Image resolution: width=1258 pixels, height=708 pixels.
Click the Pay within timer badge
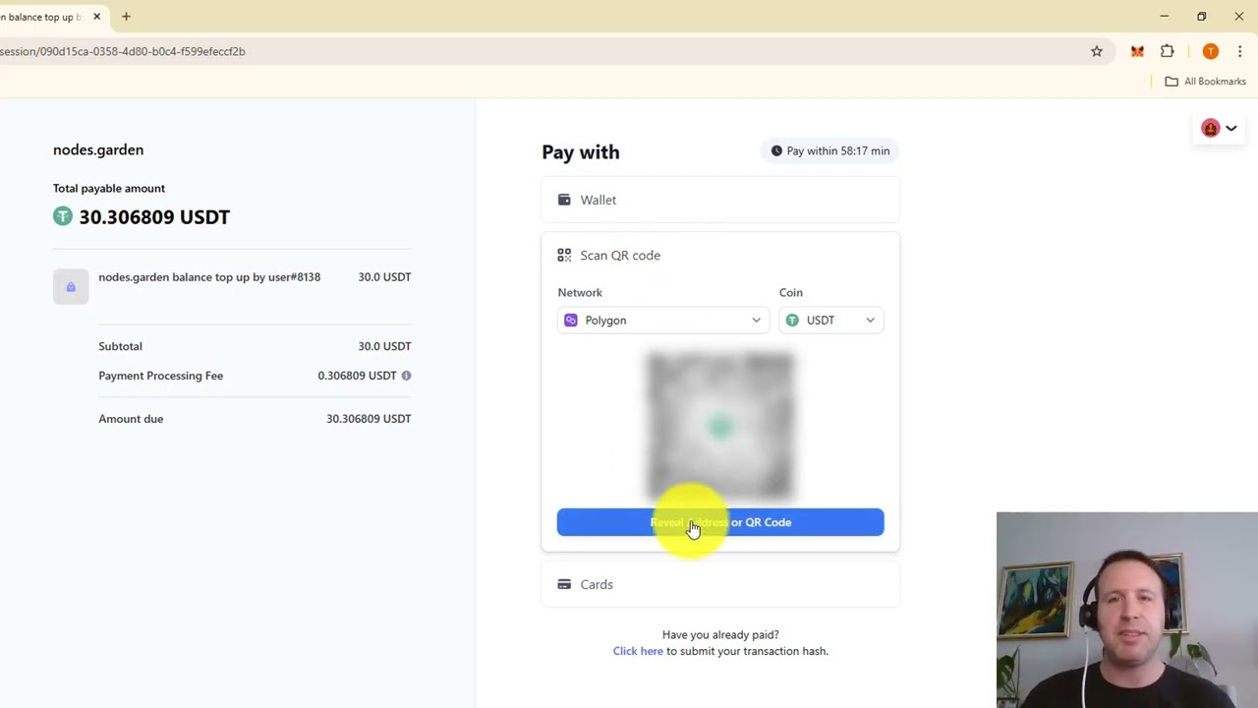pos(830,151)
